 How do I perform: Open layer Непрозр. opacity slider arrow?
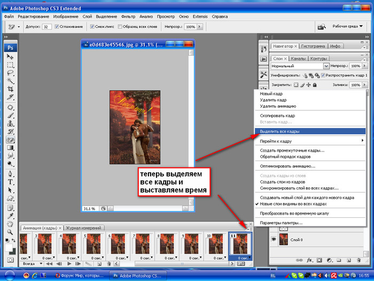tap(364, 66)
